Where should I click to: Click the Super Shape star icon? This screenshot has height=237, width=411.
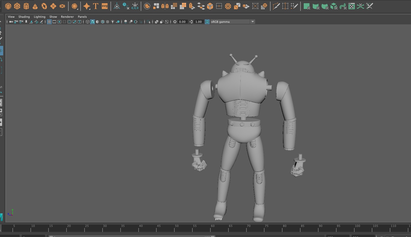pos(87,6)
